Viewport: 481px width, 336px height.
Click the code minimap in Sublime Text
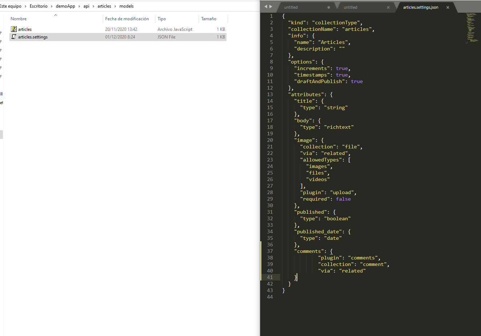click(472, 29)
